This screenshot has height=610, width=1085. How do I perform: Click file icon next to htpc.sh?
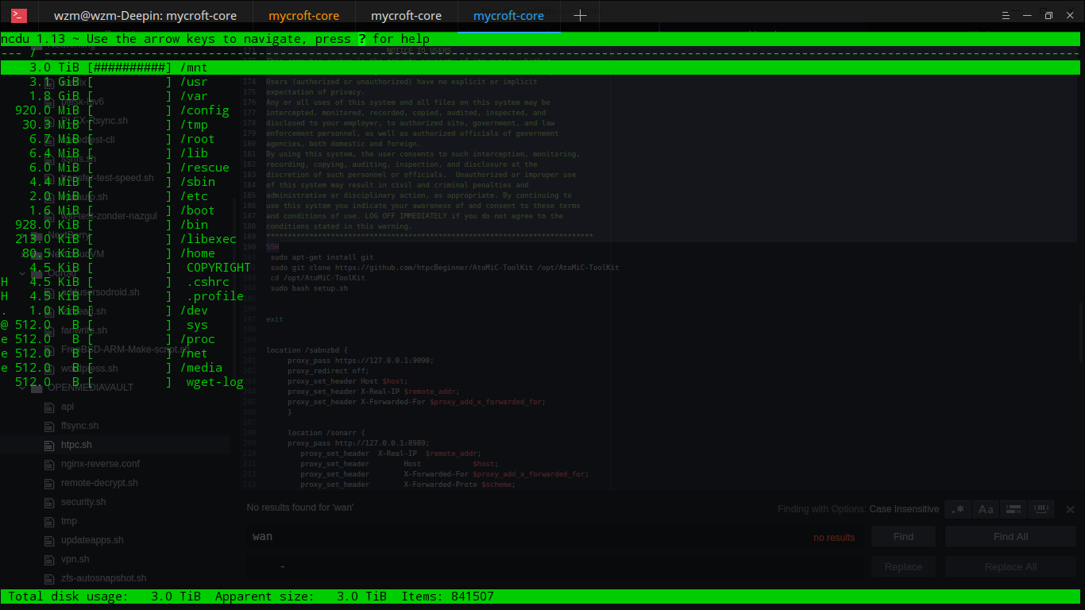point(49,445)
